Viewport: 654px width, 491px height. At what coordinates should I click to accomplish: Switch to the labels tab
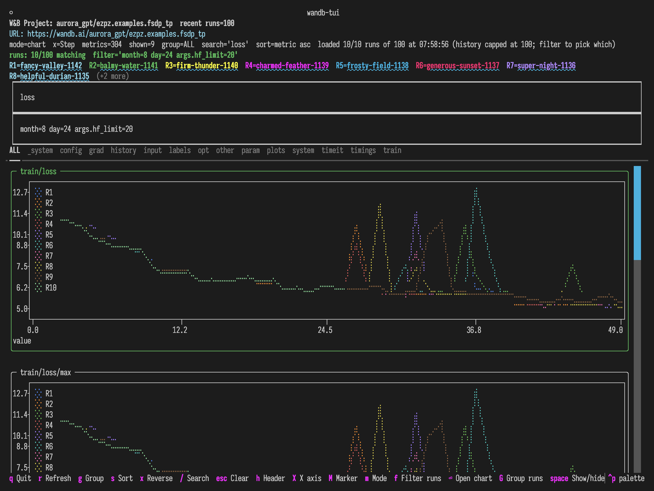(180, 150)
